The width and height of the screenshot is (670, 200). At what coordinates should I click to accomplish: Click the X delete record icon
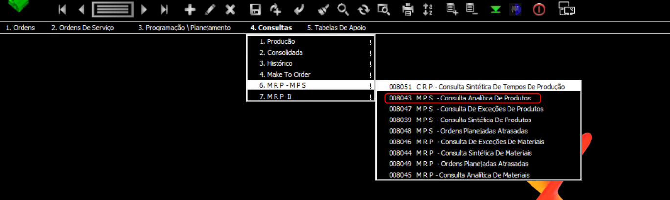(230, 9)
